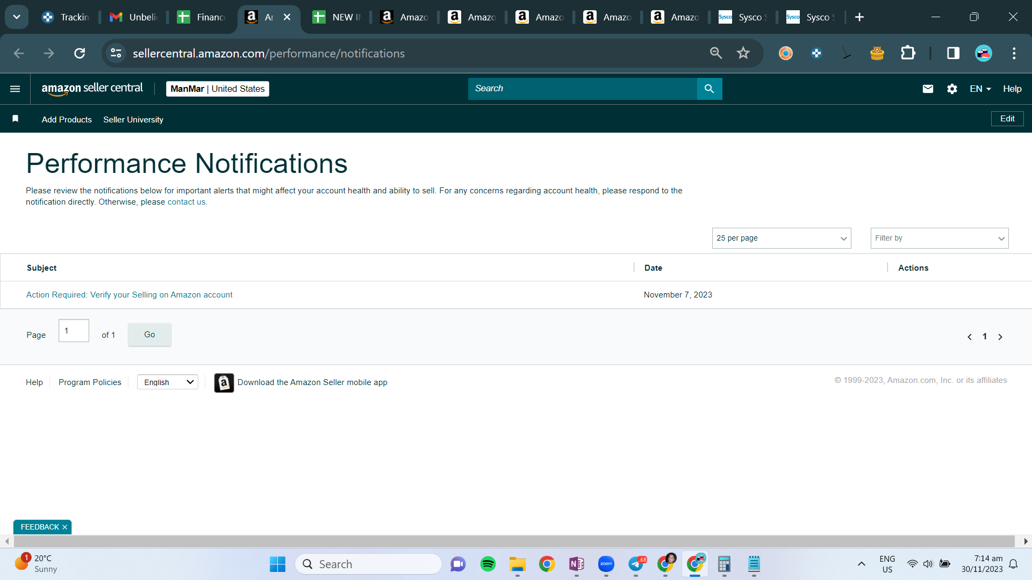Screen dimensions: 1032x580
Task: Open the Calculator from the taskbar
Action: (724, 564)
